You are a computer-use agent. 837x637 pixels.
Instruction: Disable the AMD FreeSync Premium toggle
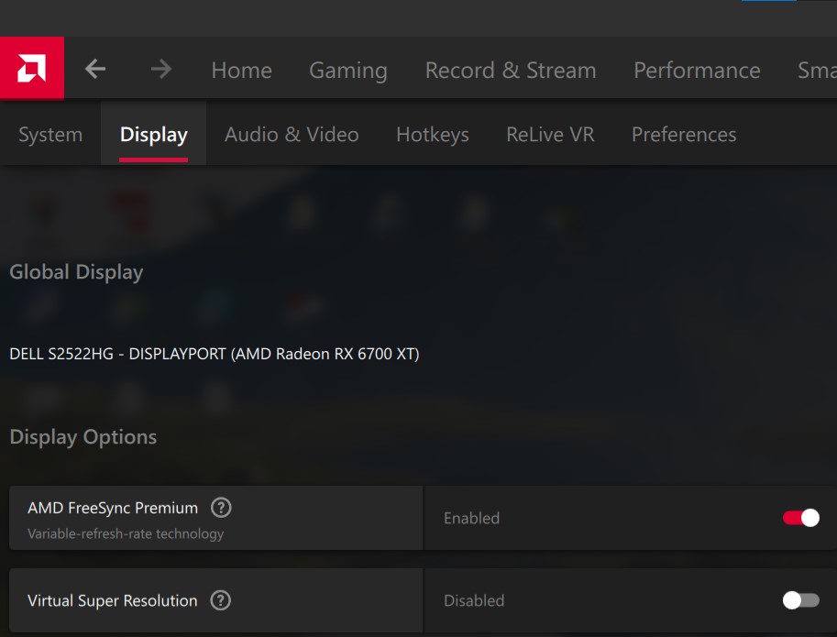click(800, 518)
